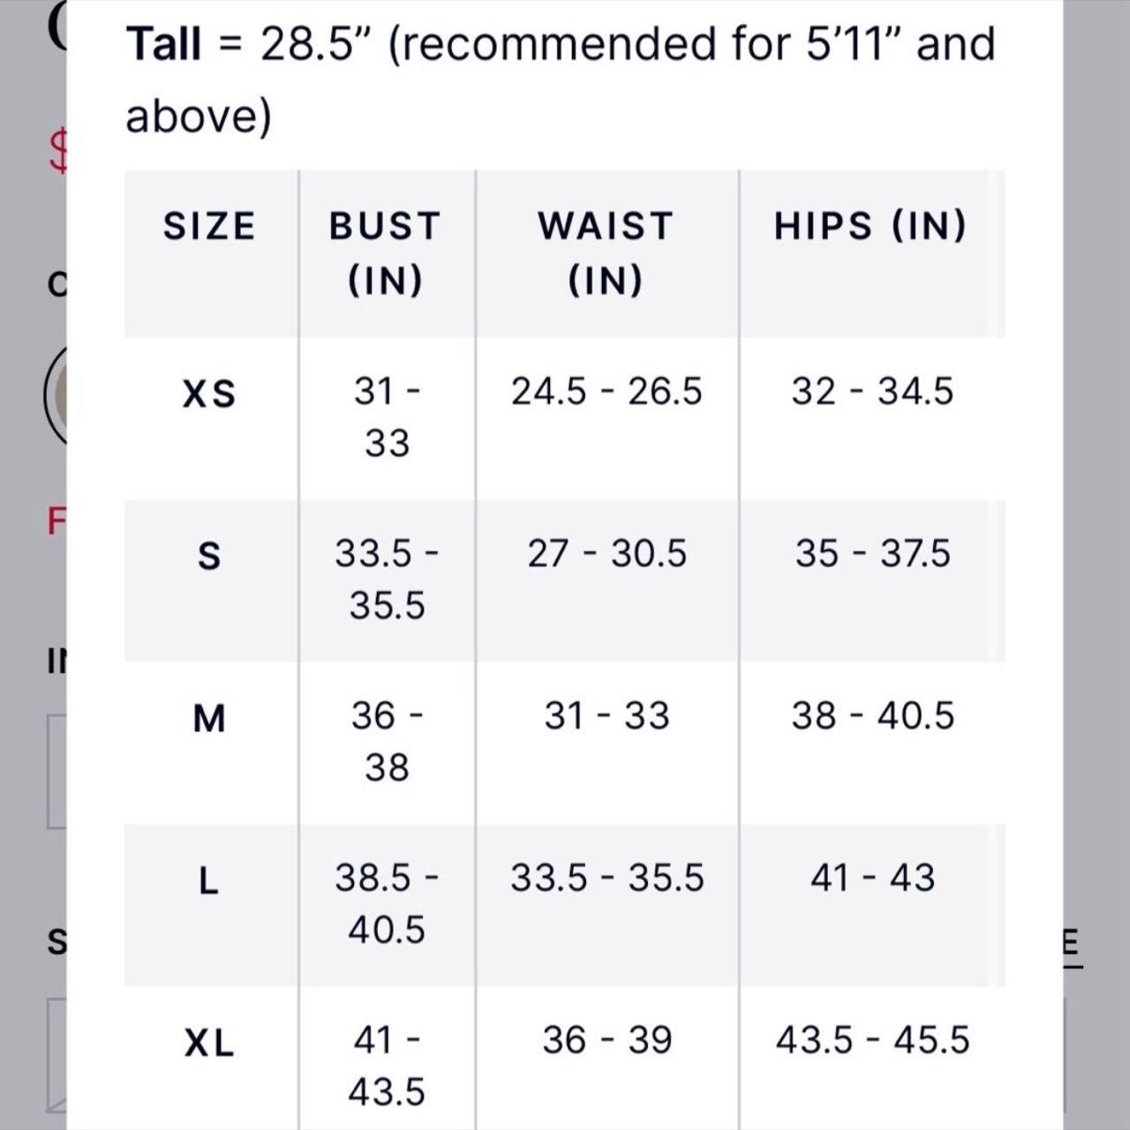
Task: Click the bold Tall label text
Action: click(x=163, y=44)
